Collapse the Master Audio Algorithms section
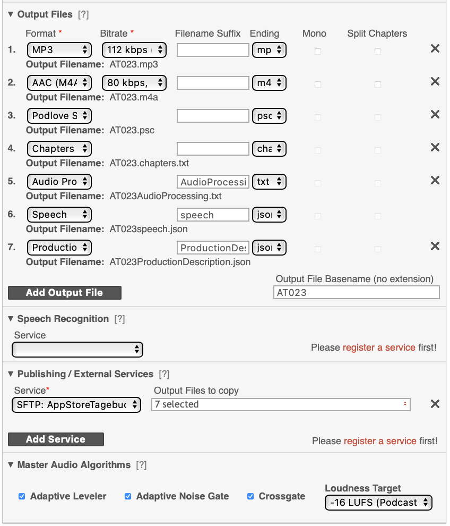450x526 pixels. 11,464
